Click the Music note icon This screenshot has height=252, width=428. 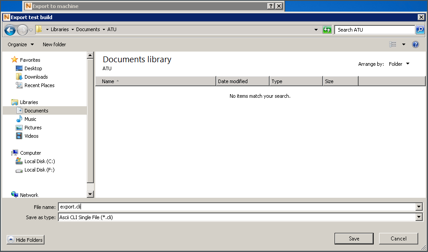(19, 119)
